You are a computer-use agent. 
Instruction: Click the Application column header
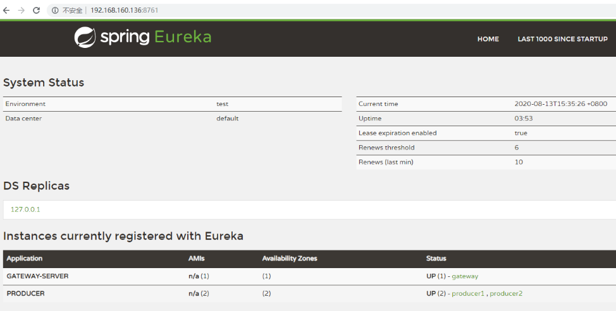coord(25,259)
